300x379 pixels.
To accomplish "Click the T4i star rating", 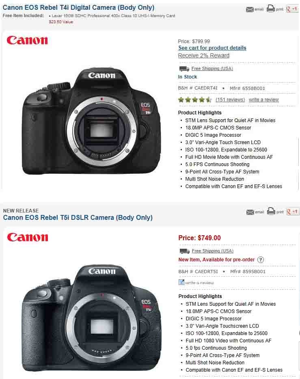I will [x=195, y=100].
